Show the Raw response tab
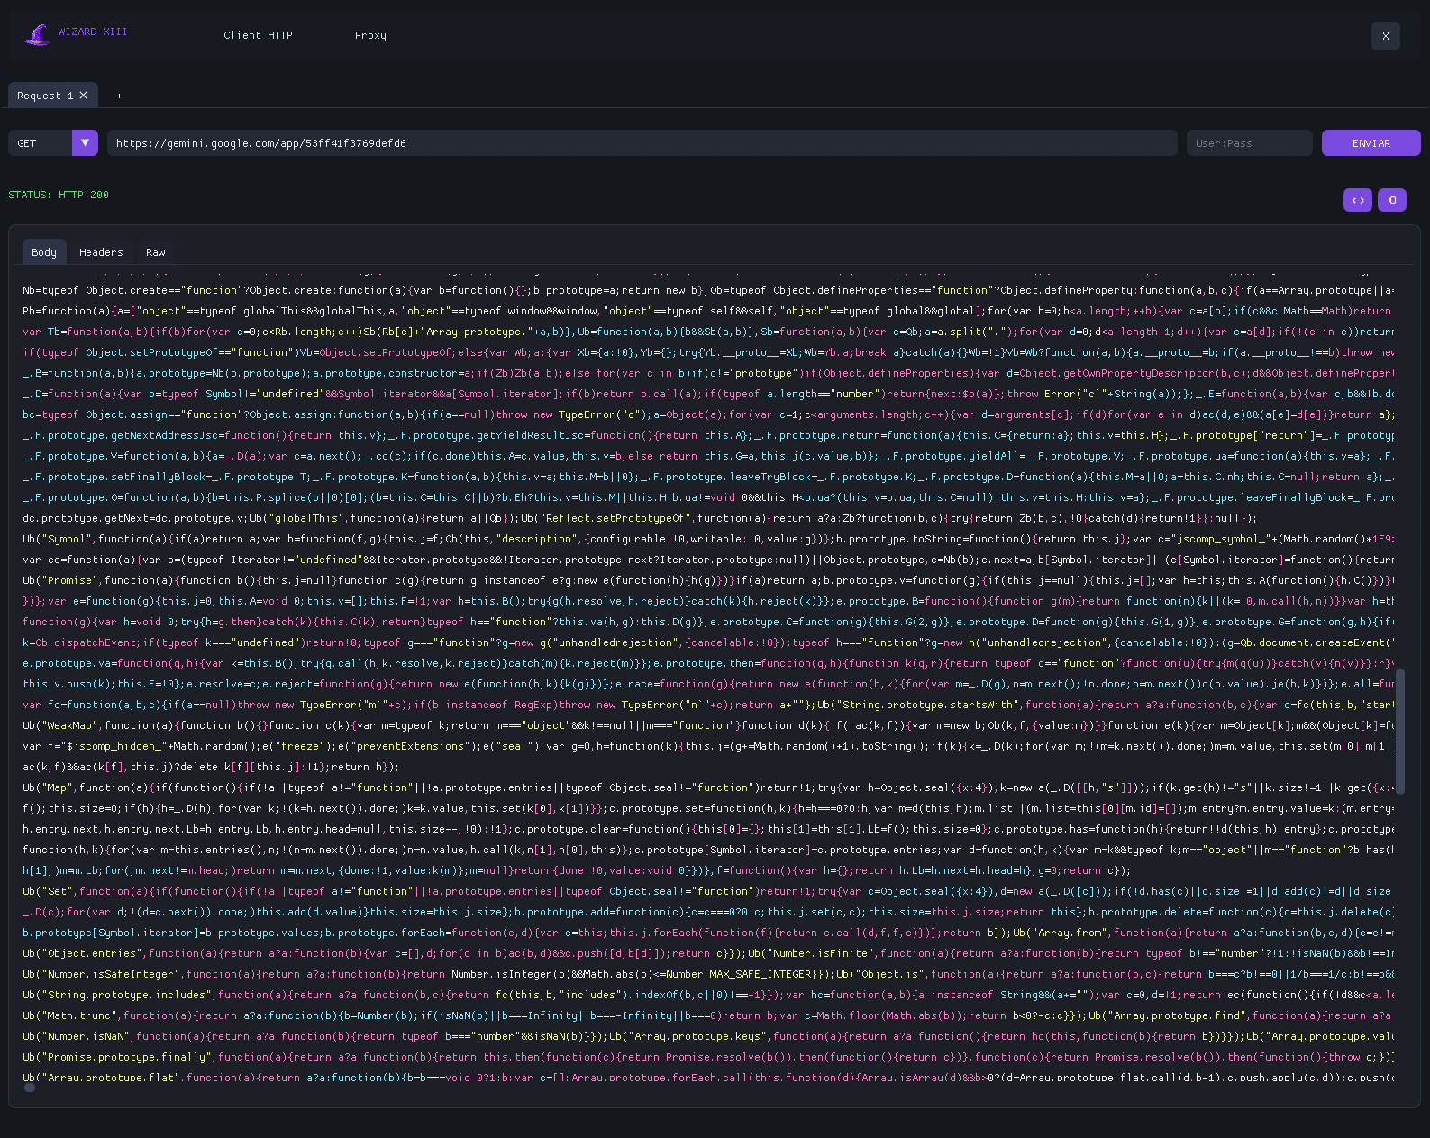Screen dimensions: 1430x1138 (x=156, y=252)
